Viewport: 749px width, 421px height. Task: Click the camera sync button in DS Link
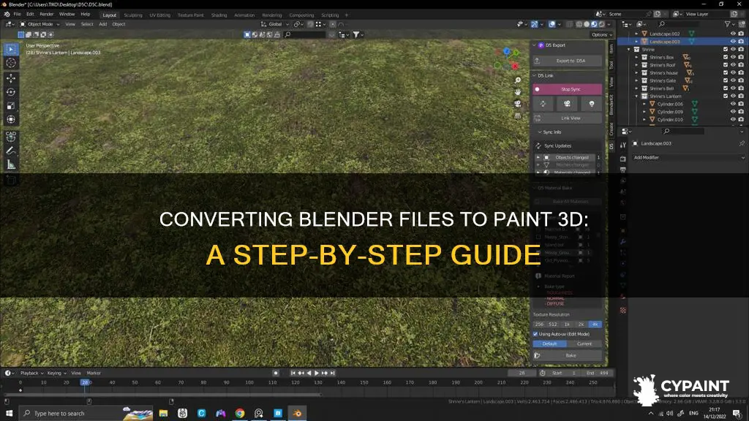567,104
